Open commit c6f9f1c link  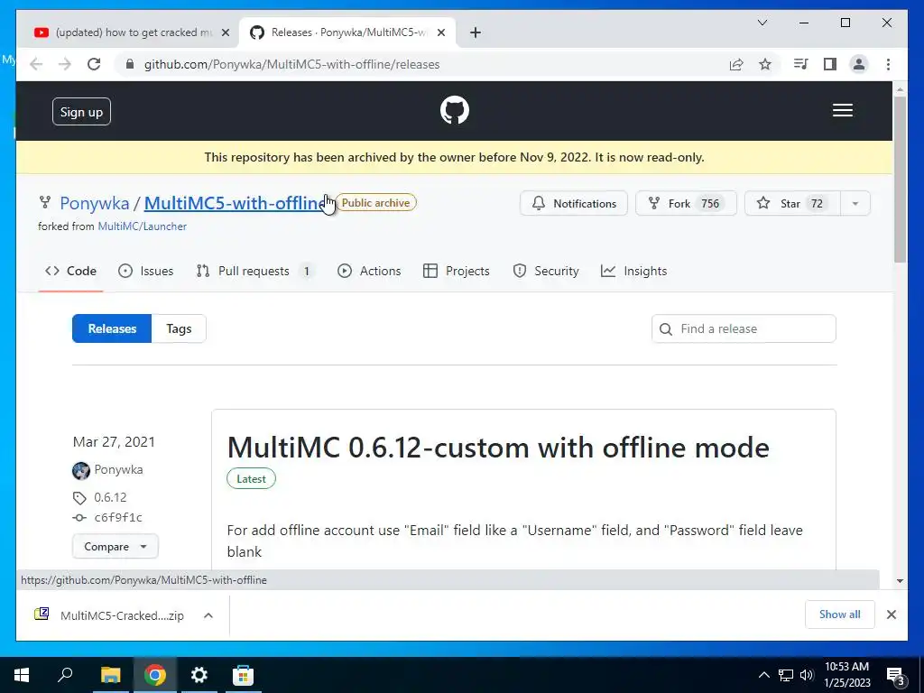tap(118, 517)
